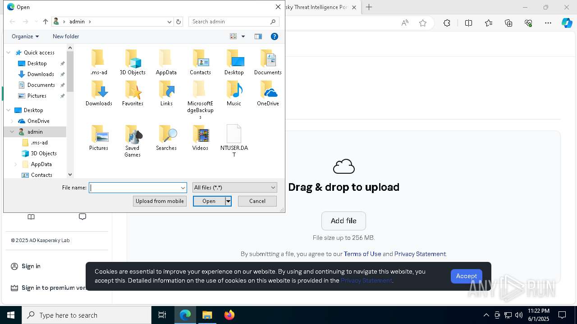Switch to the Kaspersky Threat Intelligence tab
577x324 pixels.
pos(317,7)
